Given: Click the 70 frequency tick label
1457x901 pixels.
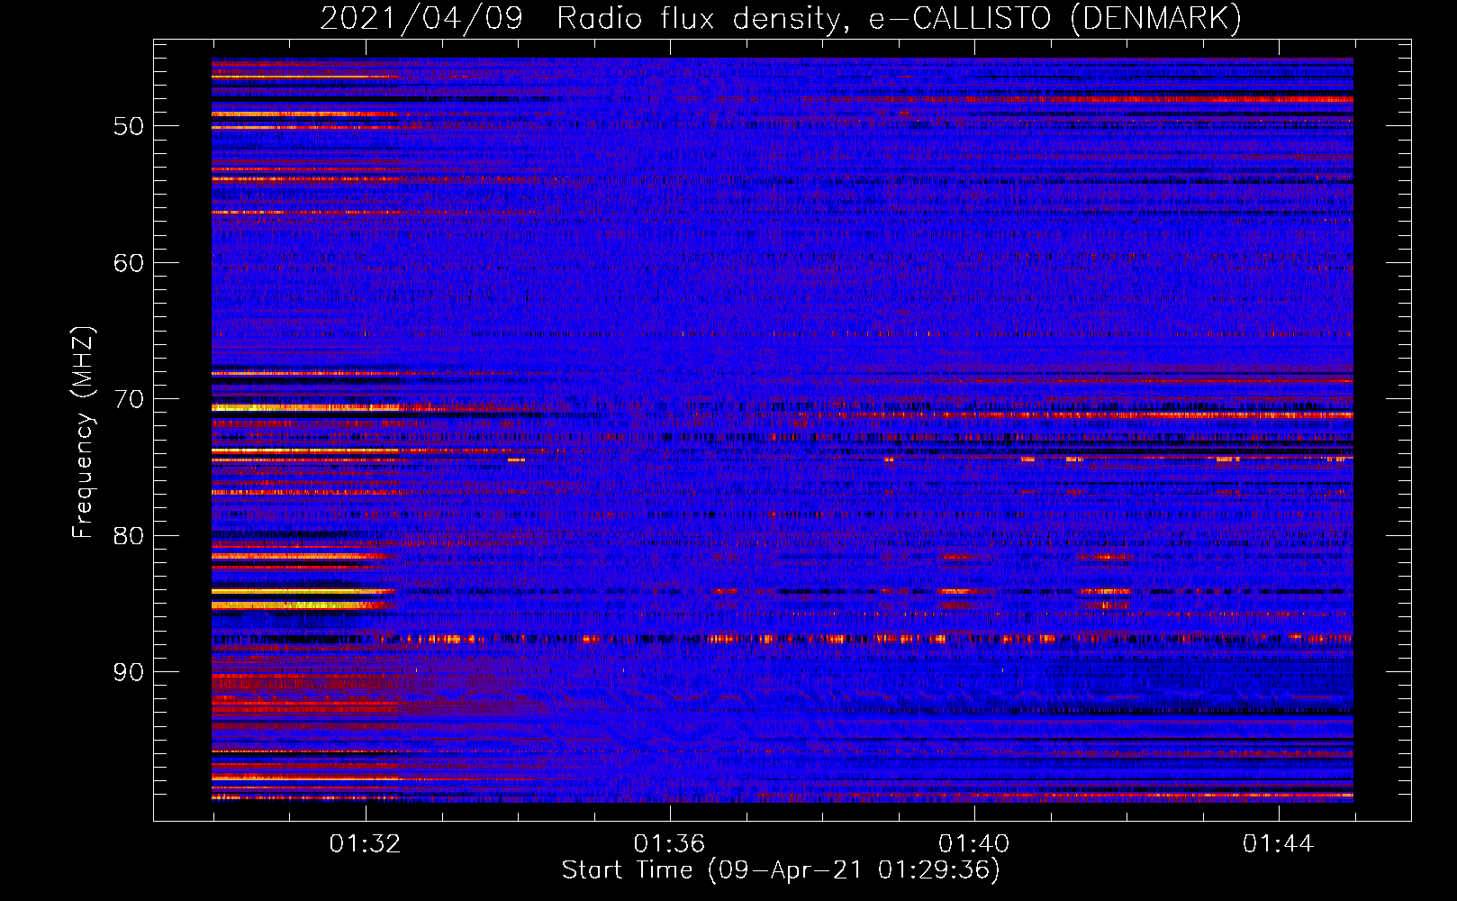Looking at the screenshot, I should 129,399.
